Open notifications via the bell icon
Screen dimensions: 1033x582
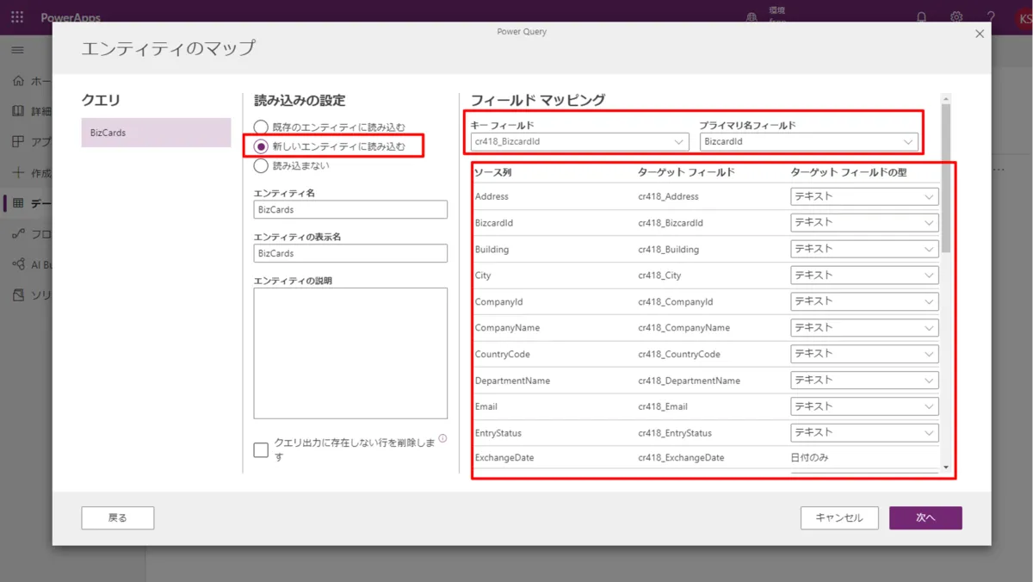pyautogui.click(x=919, y=16)
